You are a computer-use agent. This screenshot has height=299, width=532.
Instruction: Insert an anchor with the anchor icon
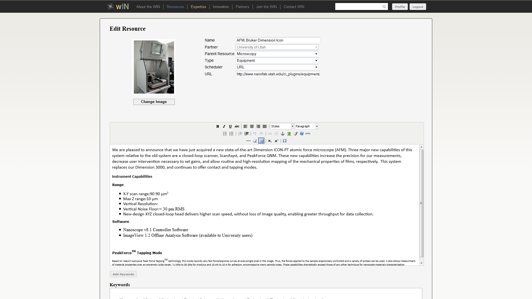[x=283, y=134]
